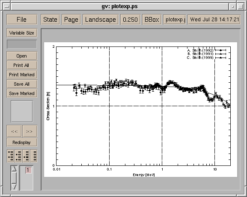Click the Open button
Screen dimensions: 247x197
(x=22, y=56)
